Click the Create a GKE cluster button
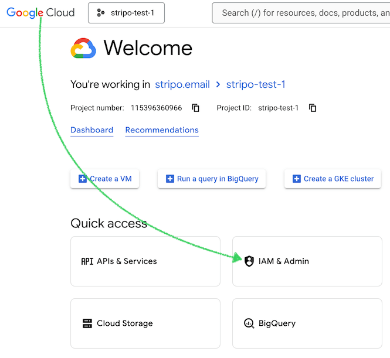The height and width of the screenshot is (358, 390). click(333, 179)
